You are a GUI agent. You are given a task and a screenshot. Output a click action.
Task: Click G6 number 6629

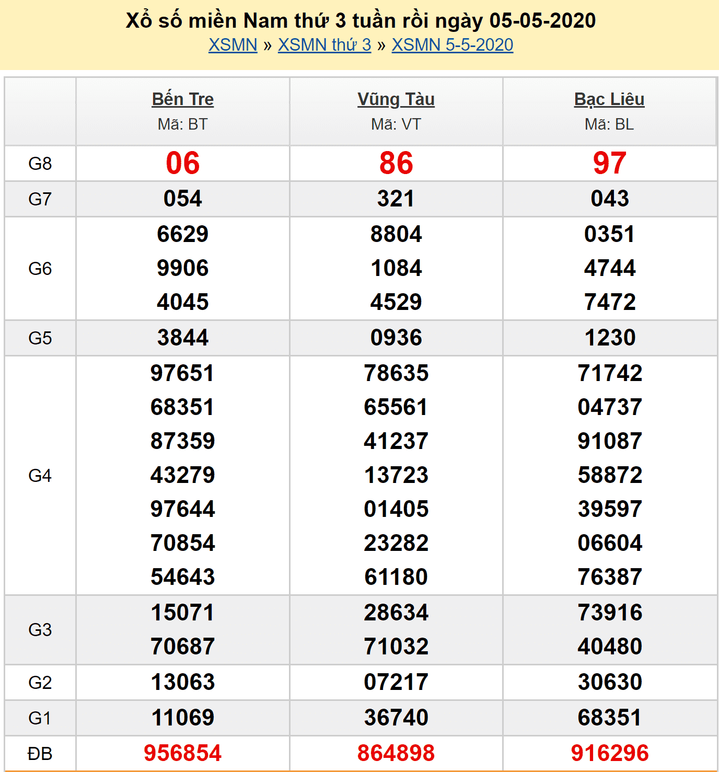click(x=183, y=234)
